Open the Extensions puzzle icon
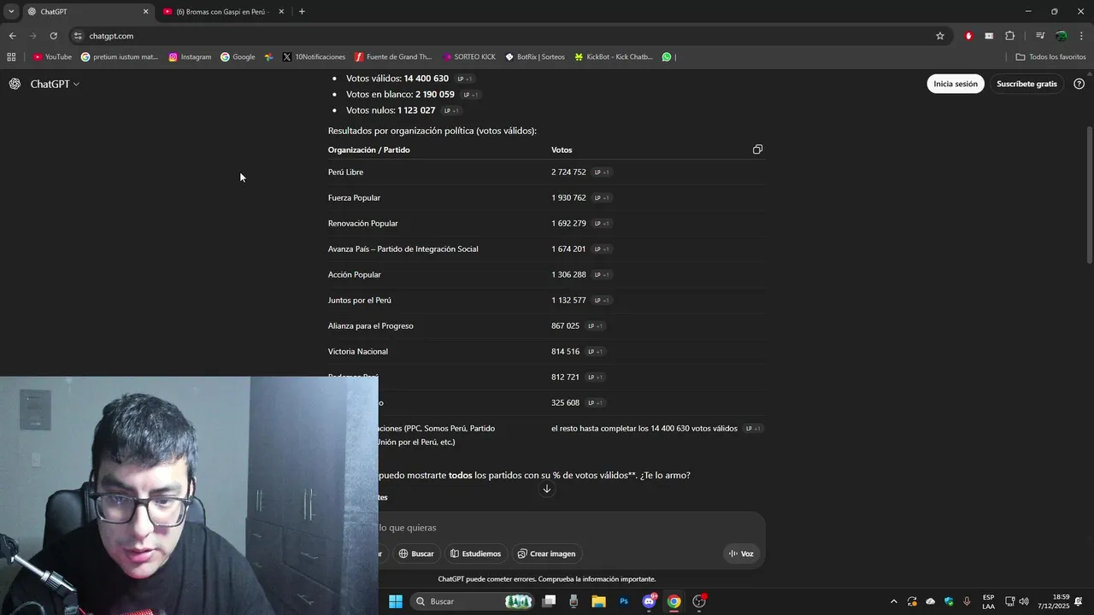The height and width of the screenshot is (615, 1094). [x=1009, y=36]
